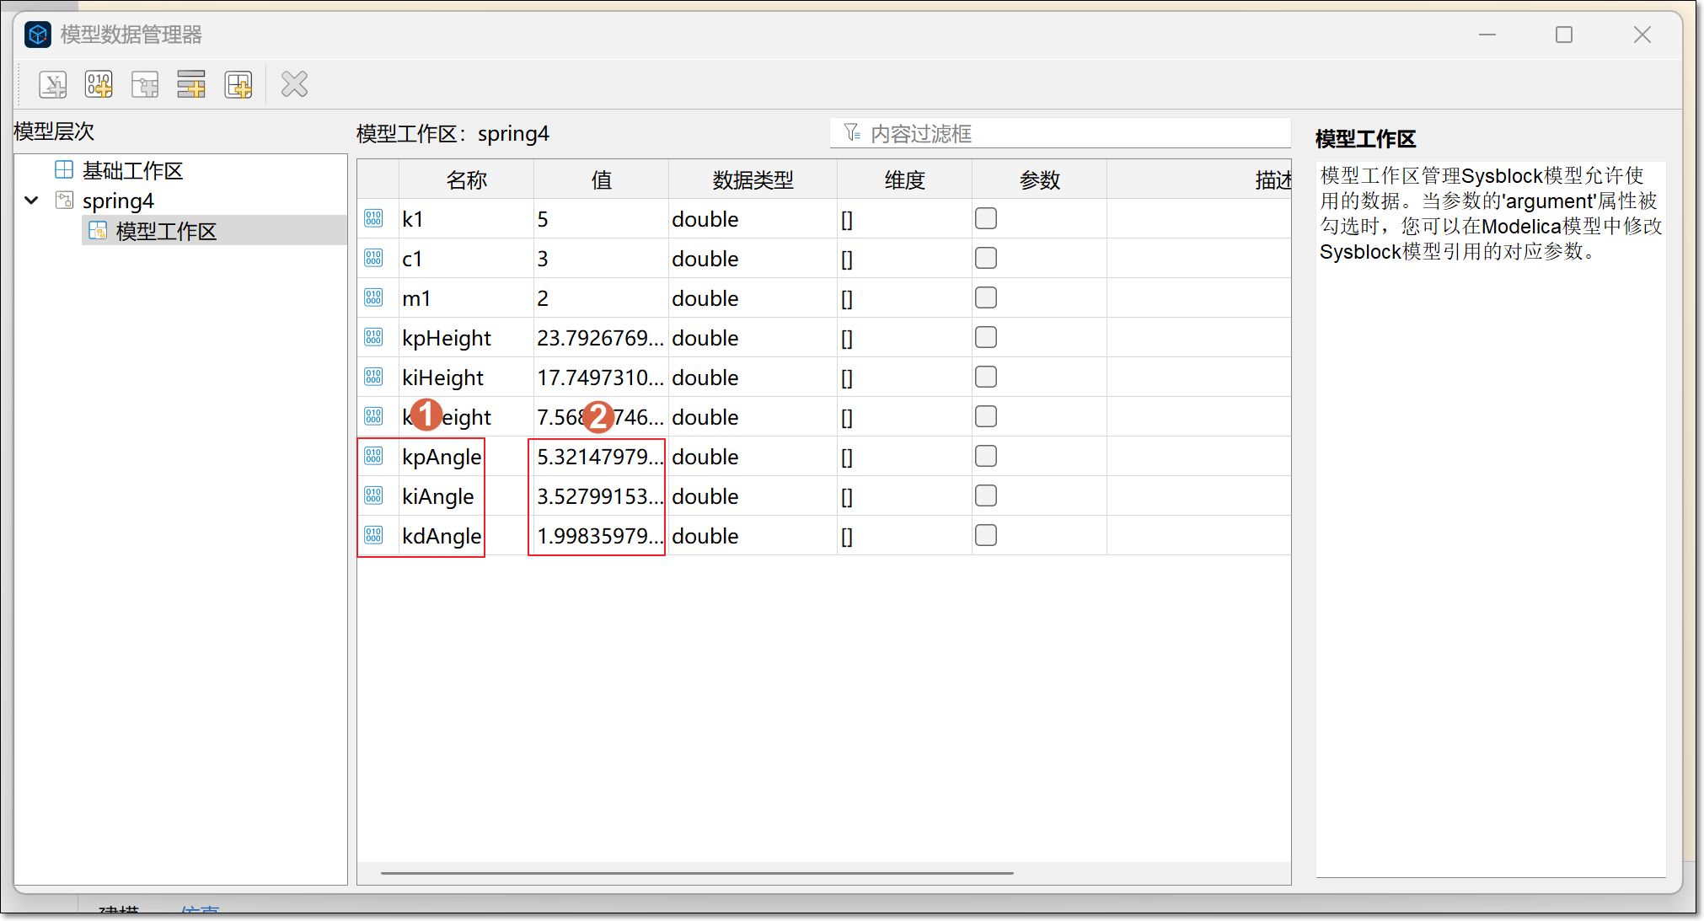
Task: Click the add stacked rows toolbar icon
Action: pos(191,84)
